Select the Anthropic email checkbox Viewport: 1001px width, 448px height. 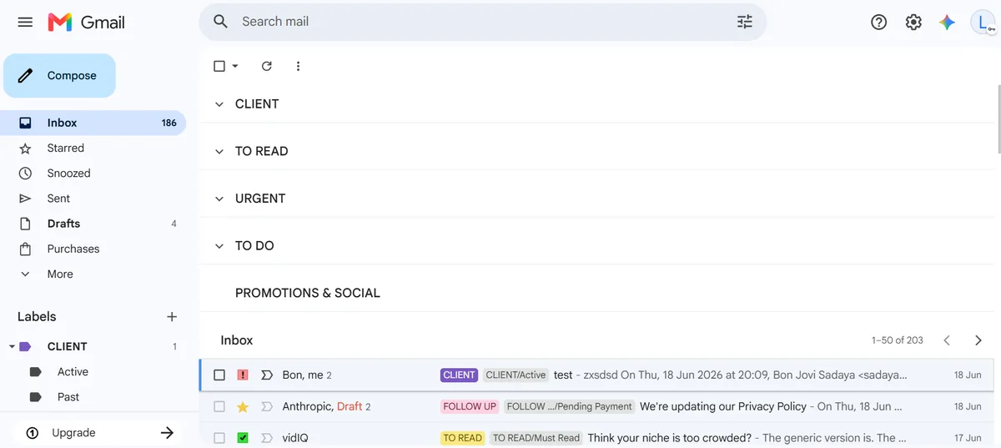tap(219, 407)
